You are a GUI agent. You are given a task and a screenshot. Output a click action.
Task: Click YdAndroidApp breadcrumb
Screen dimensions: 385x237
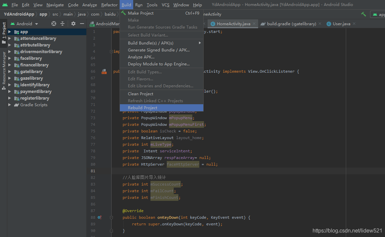(19, 14)
